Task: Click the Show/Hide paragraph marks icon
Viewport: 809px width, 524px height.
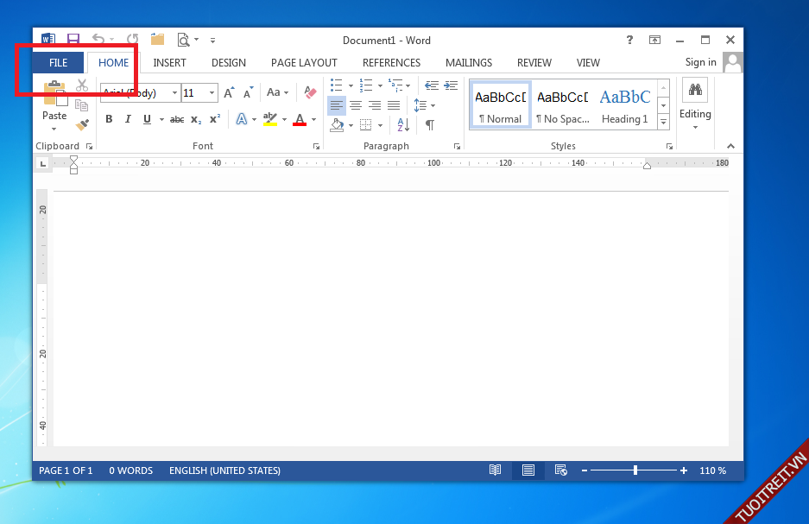Action: (429, 125)
